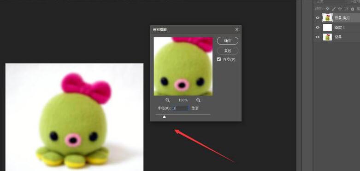Screen dimensions: 360x171
Task: Click the blur preview image in dialog
Action: [x=183, y=66]
